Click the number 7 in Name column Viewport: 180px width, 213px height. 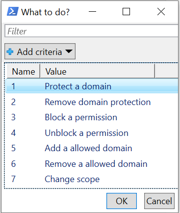pyautogui.click(x=13, y=179)
